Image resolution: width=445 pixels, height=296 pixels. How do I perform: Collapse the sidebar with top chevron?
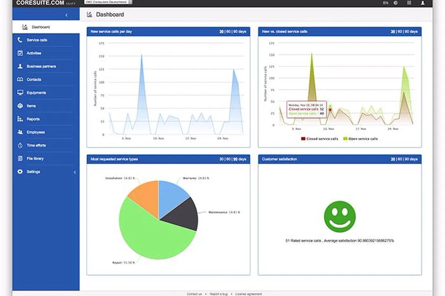click(66, 15)
